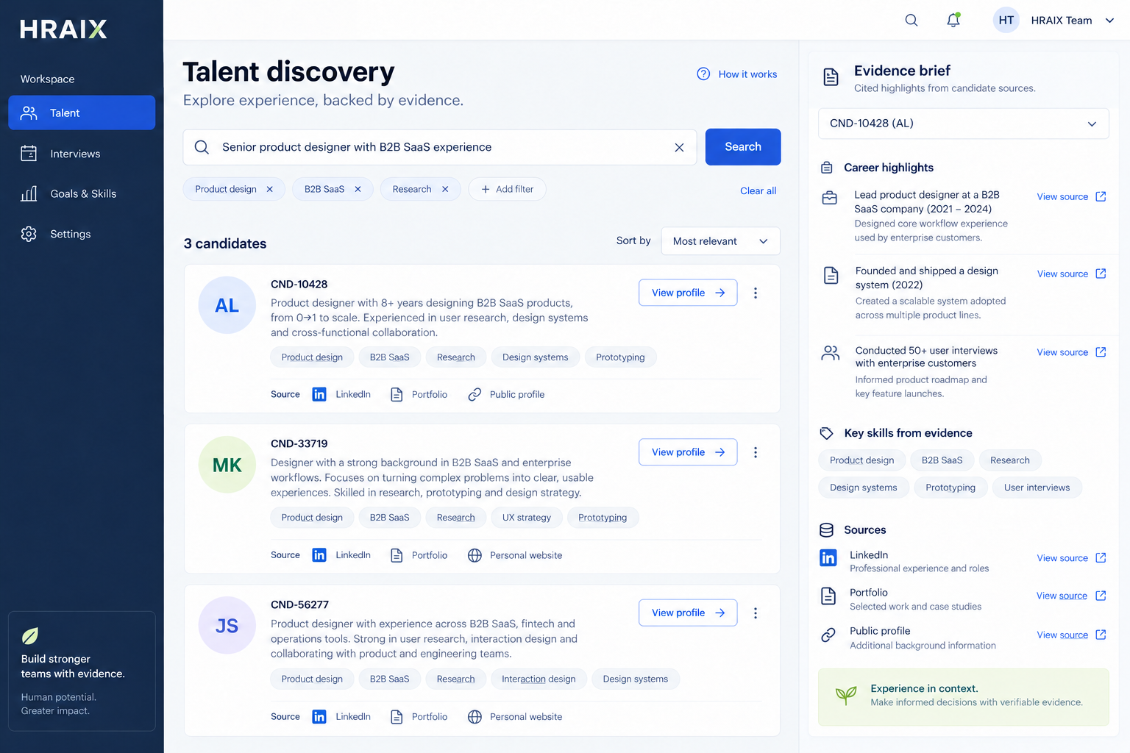The height and width of the screenshot is (753, 1130).
Task: Click the Evidence brief document icon
Action: point(831,77)
